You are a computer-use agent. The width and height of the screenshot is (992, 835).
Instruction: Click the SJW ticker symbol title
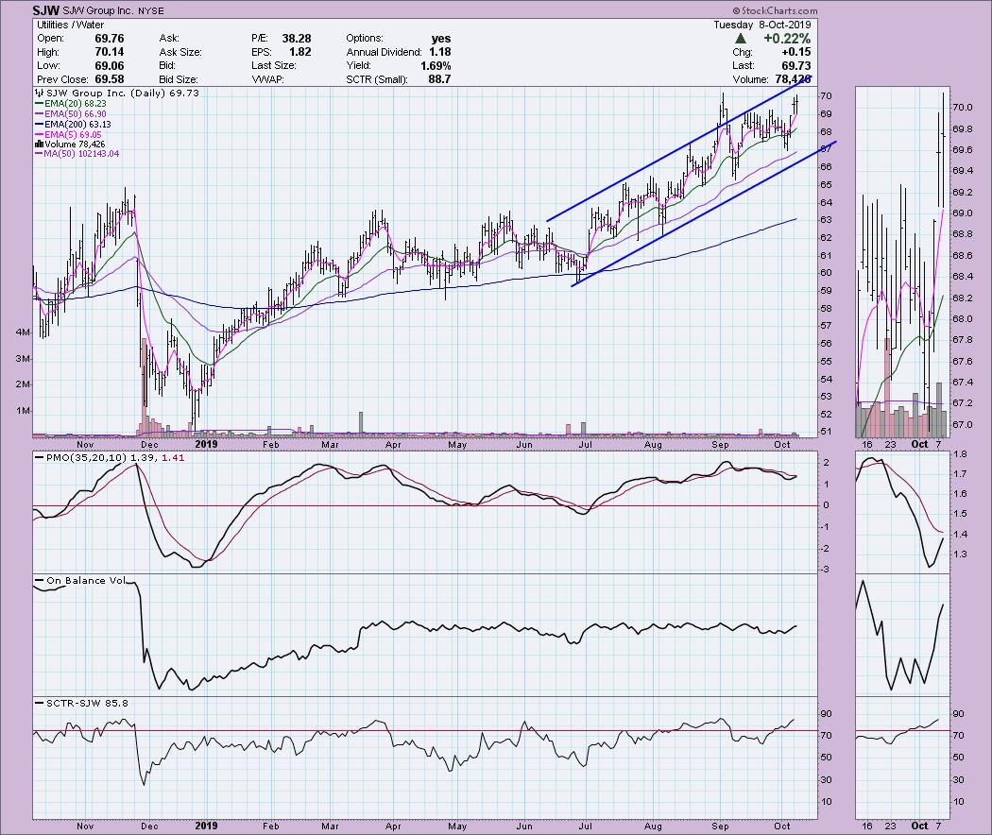[x=46, y=10]
